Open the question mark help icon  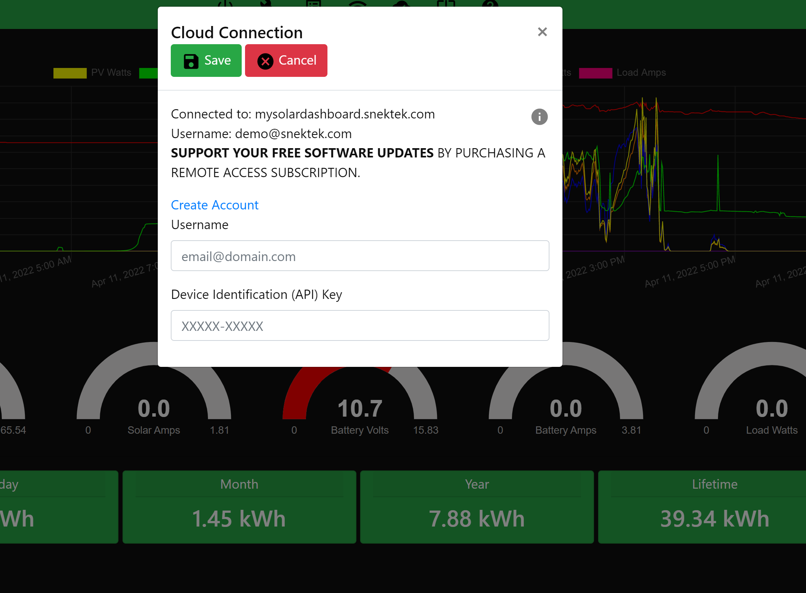tap(490, 4)
